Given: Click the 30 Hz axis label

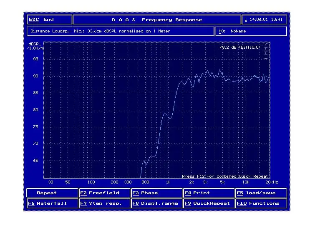Looking at the screenshot, I should (50, 182).
